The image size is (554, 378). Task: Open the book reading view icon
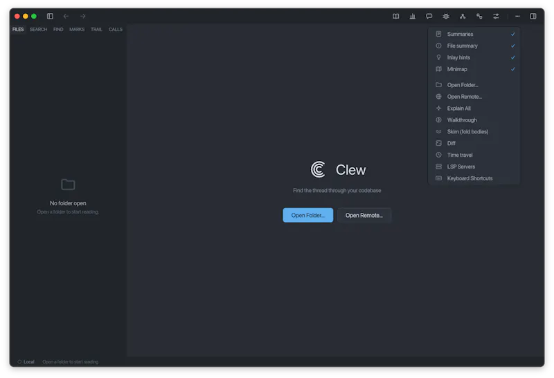[x=395, y=16]
